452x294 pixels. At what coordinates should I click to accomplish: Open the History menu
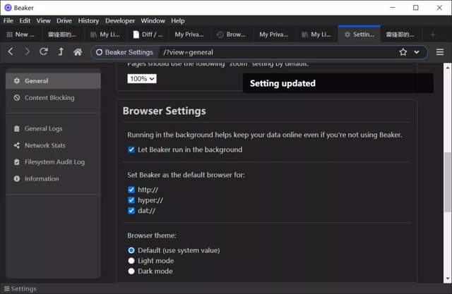coord(88,21)
